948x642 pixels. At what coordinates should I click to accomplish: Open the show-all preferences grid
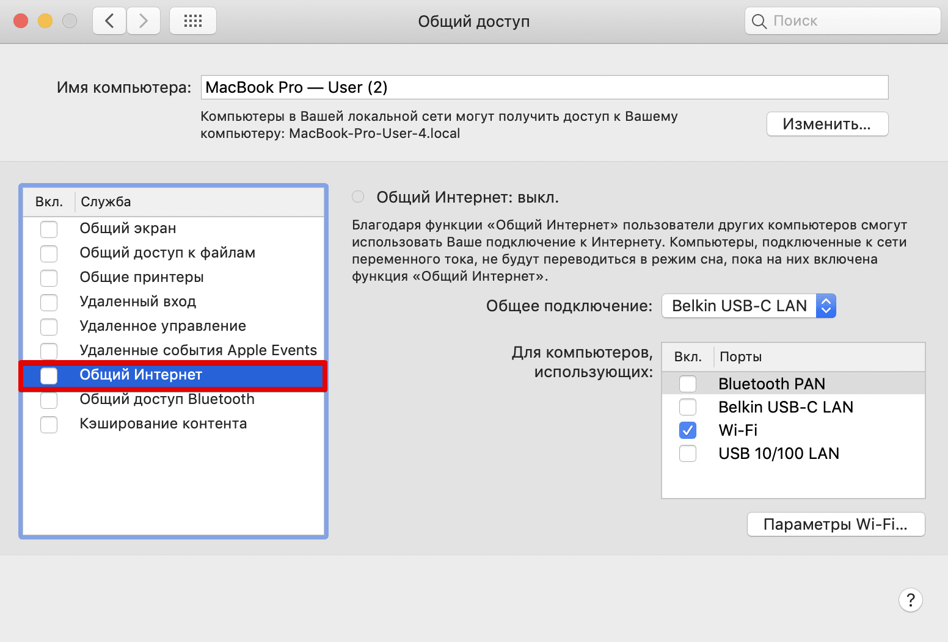[192, 21]
